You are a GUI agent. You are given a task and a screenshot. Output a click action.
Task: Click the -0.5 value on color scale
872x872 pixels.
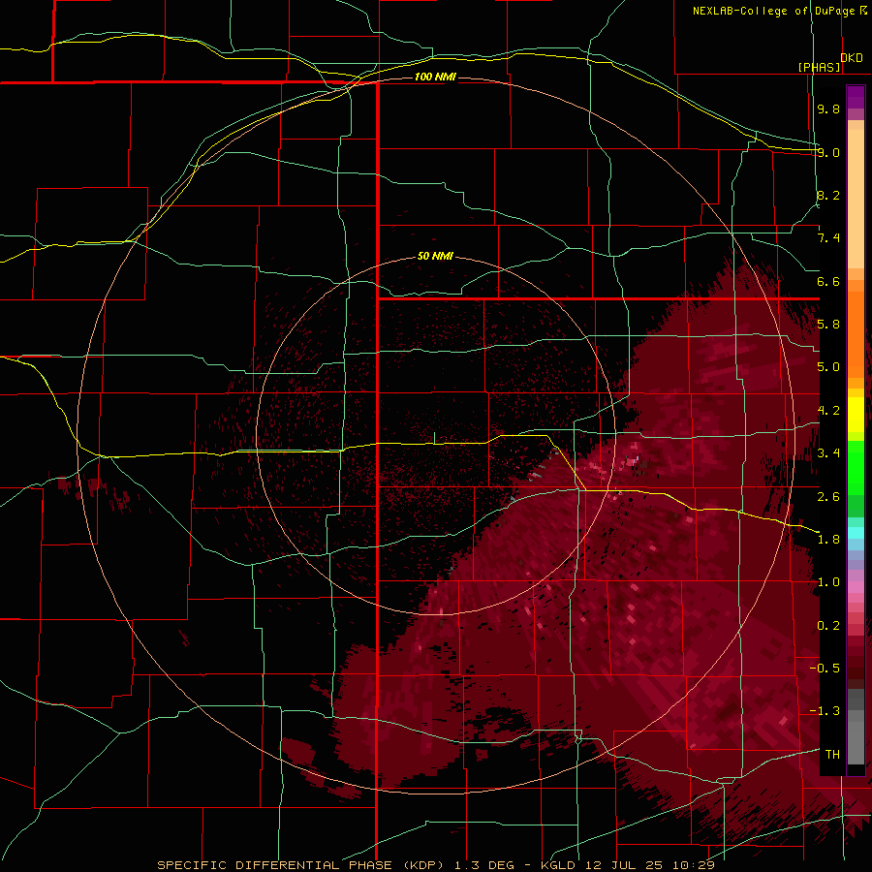tap(825, 669)
